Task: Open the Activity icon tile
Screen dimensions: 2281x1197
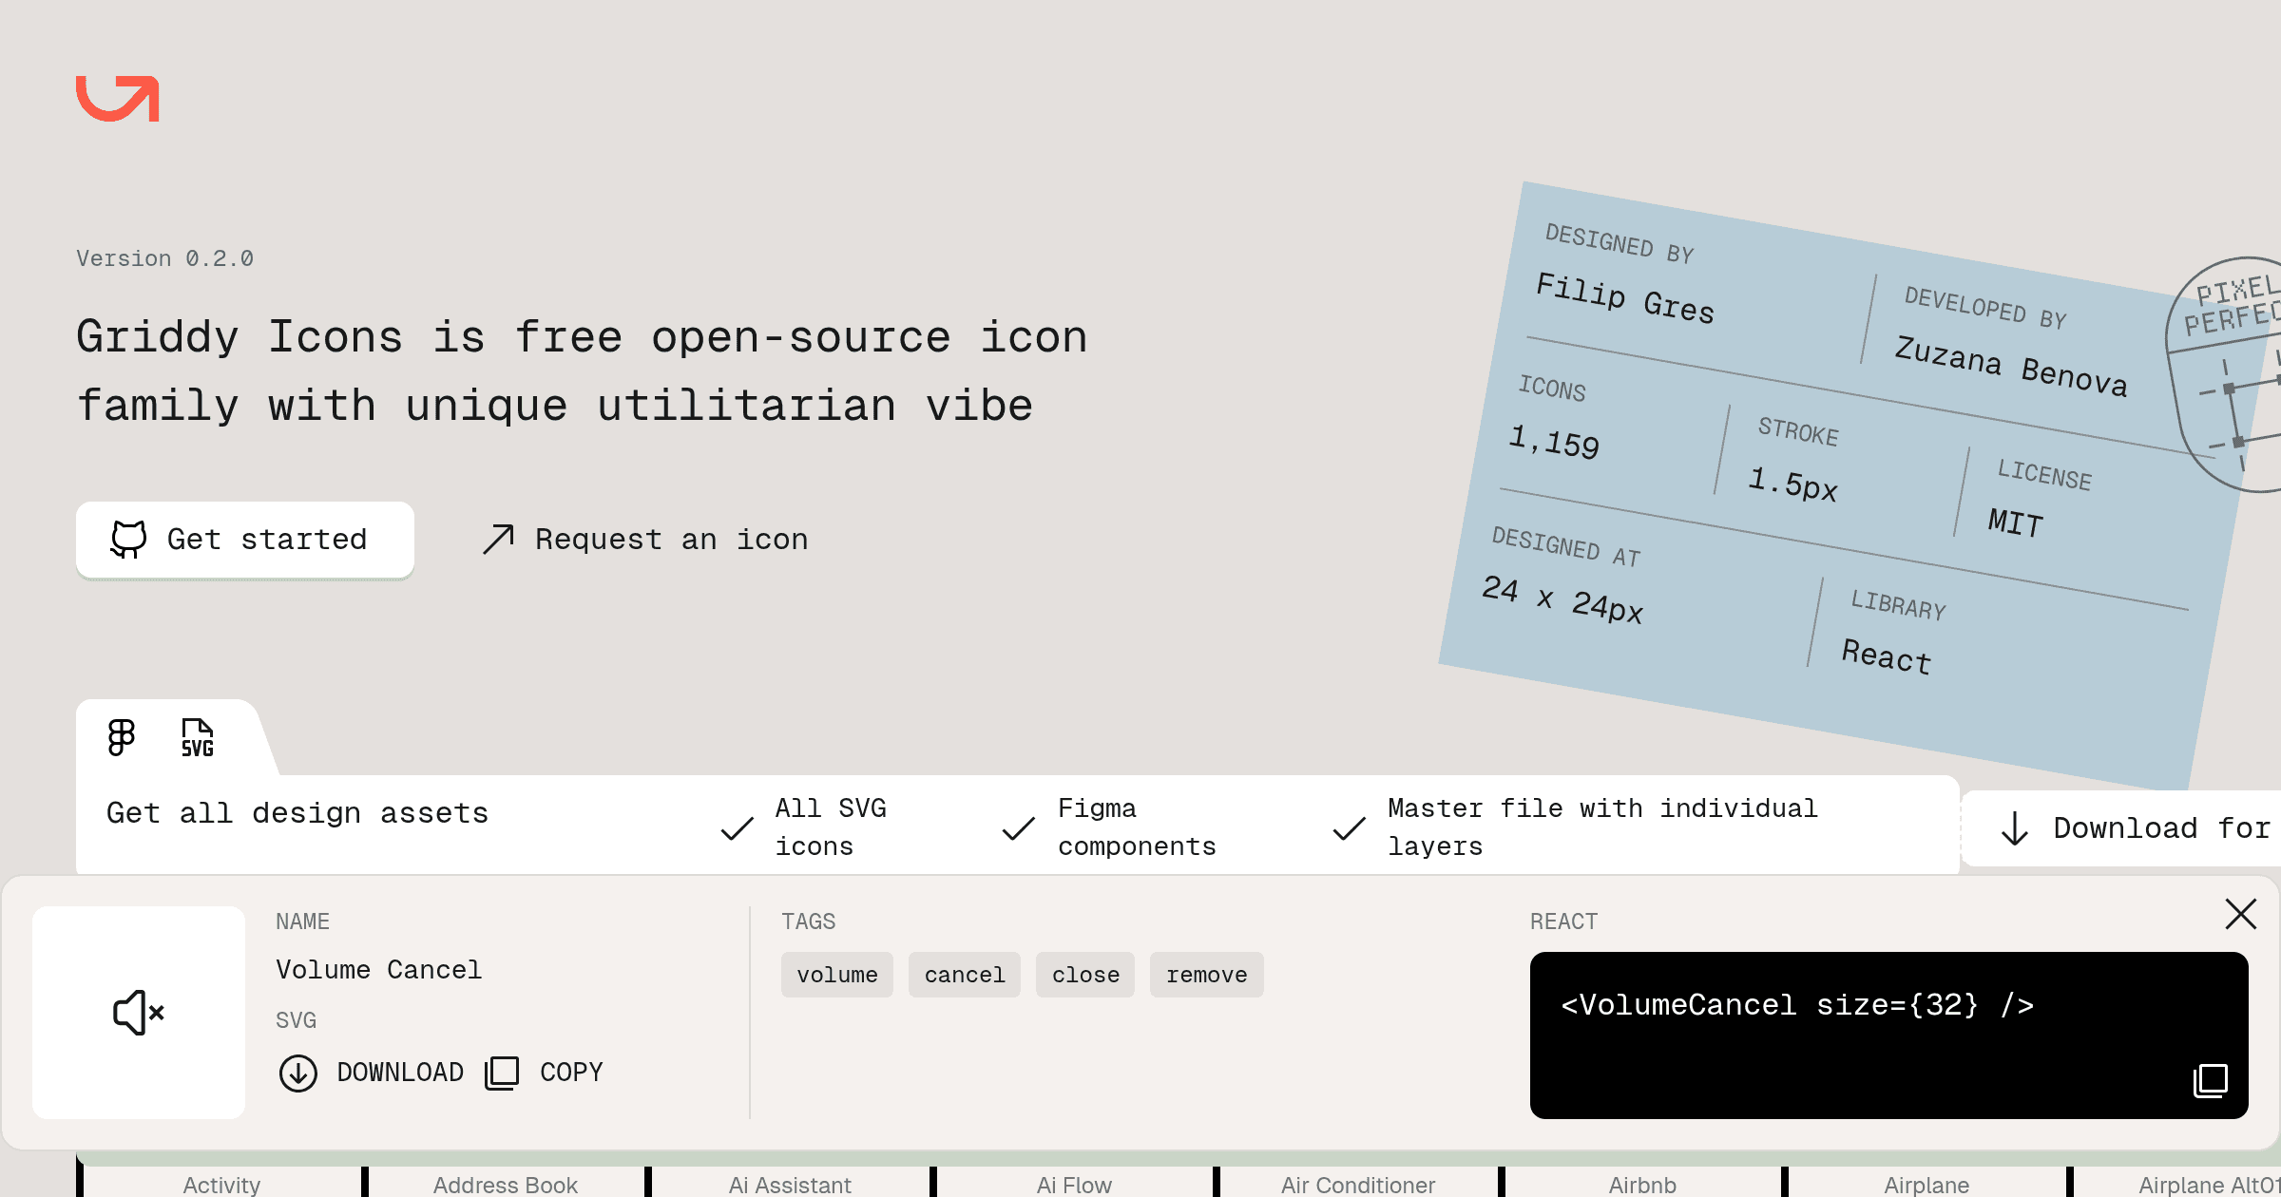Action: 221,1182
